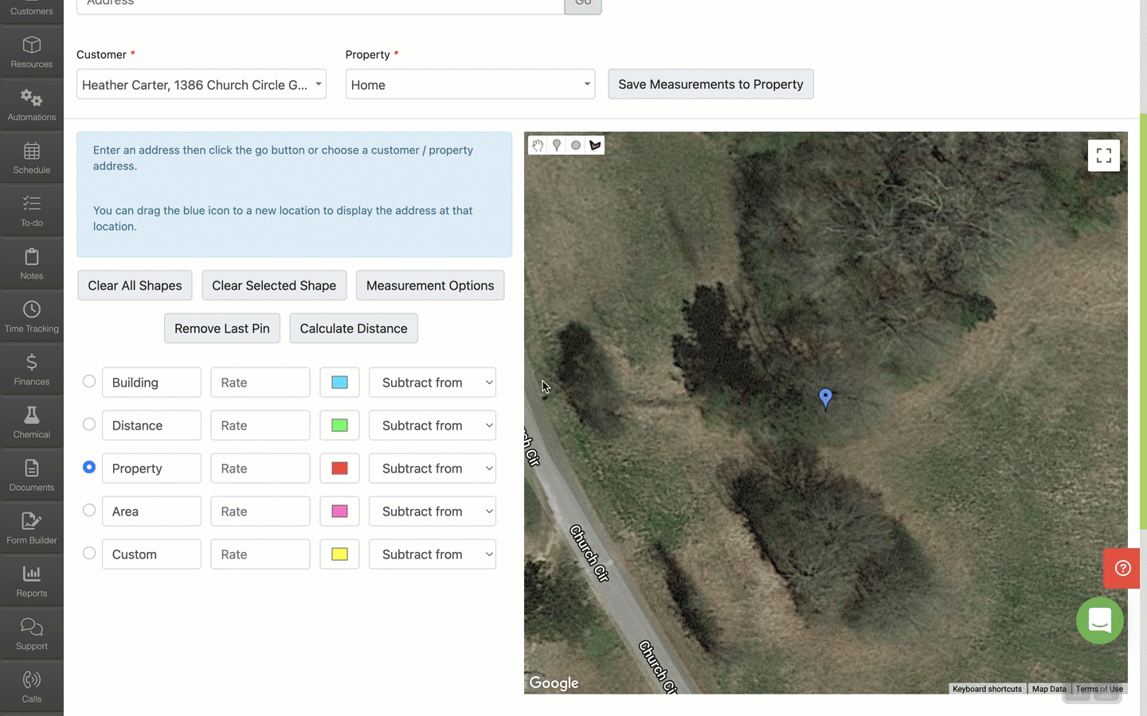The width and height of the screenshot is (1147, 716).
Task: Open map Keyboard shortcuts
Action: point(987,689)
